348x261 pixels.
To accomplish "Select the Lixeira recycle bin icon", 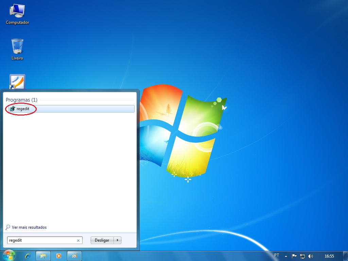I will pyautogui.click(x=17, y=49).
